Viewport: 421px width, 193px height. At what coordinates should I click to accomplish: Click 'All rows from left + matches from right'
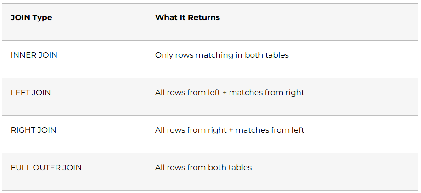tap(230, 92)
